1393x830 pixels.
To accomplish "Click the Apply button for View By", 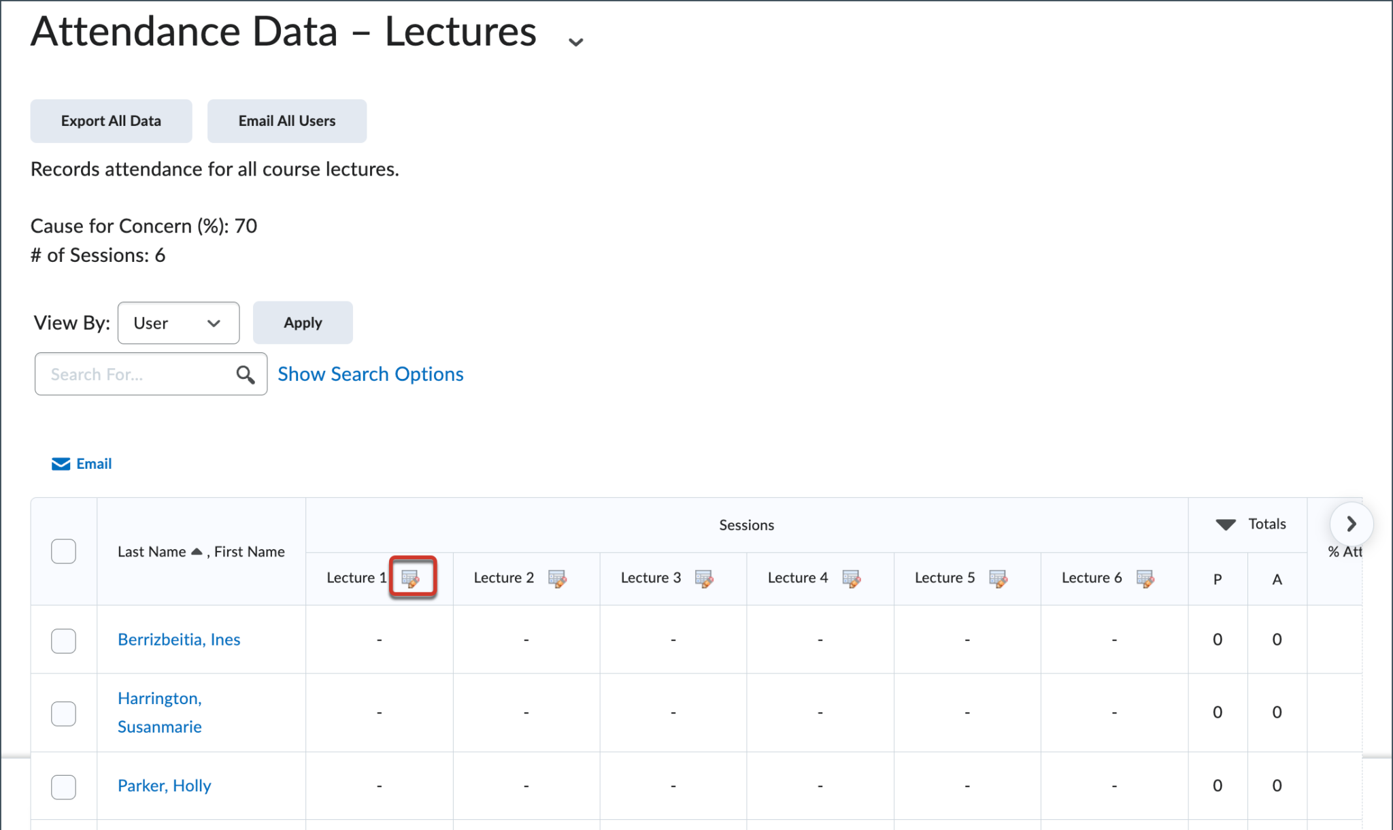I will pyautogui.click(x=302, y=322).
